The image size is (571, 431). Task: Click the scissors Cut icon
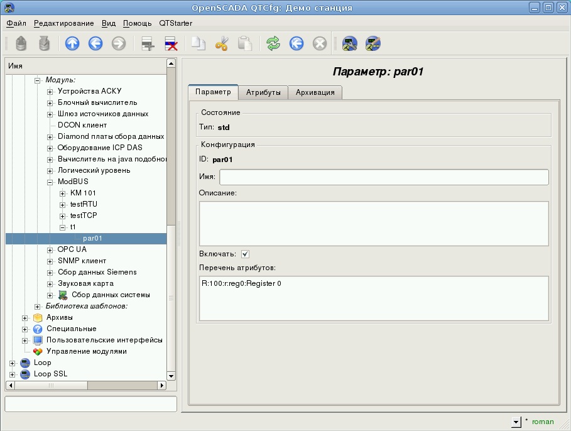pos(222,43)
